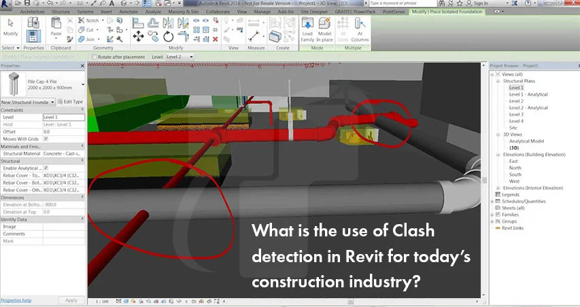Select the Rotate tool
Image resolution: width=580 pixels, height=307 pixels.
click(x=169, y=37)
